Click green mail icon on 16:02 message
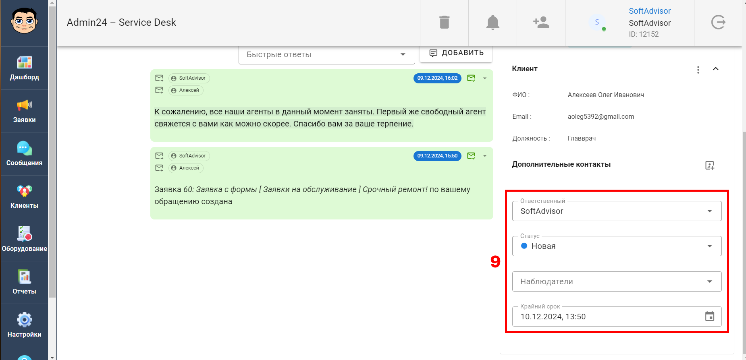The height and width of the screenshot is (360, 746). [471, 78]
